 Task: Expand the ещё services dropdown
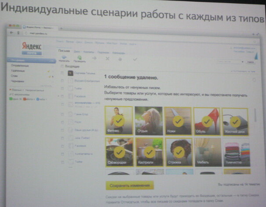(x=133, y=44)
